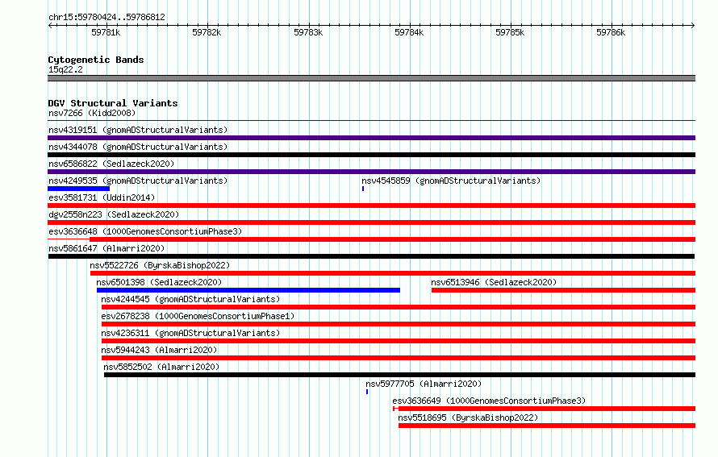718x457 pixels.
Task: Click nsv5522726 (ByrskaBishop2022) label
Action: pos(160,265)
